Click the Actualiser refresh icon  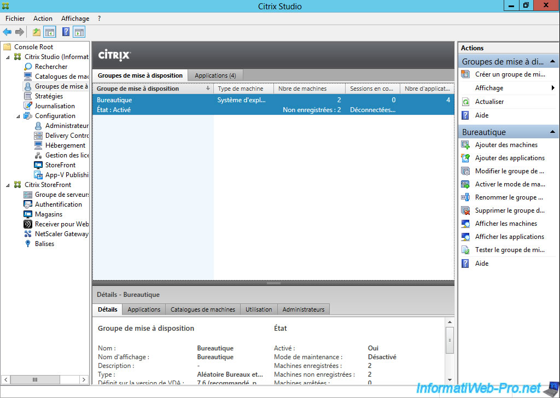465,102
